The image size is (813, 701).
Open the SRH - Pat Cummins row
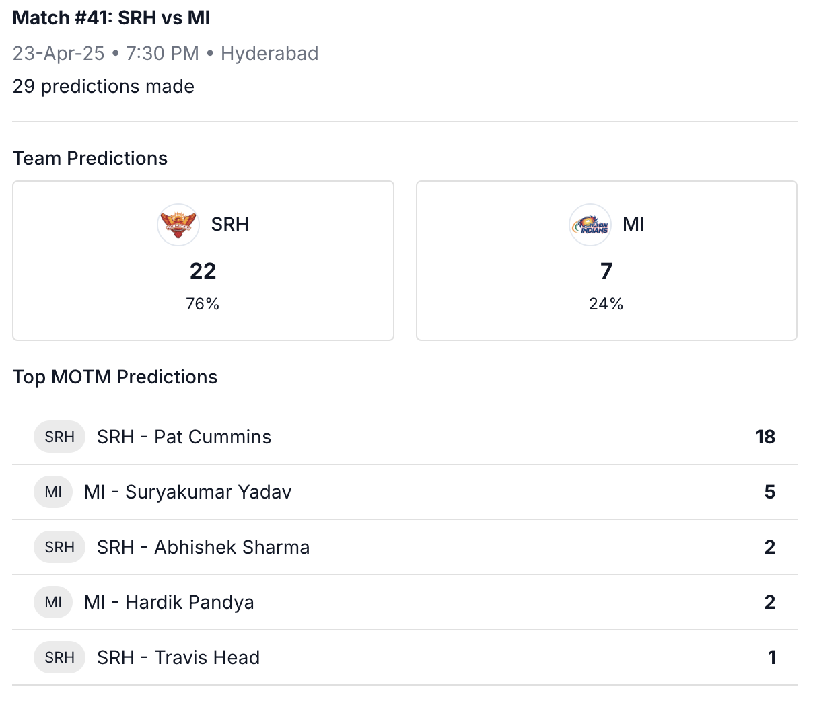click(x=404, y=437)
